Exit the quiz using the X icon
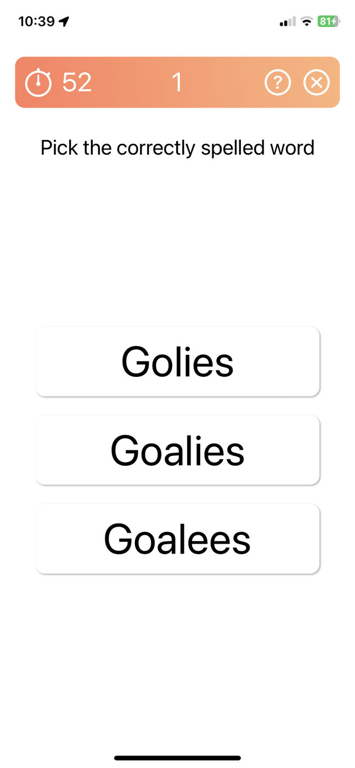 tap(317, 83)
